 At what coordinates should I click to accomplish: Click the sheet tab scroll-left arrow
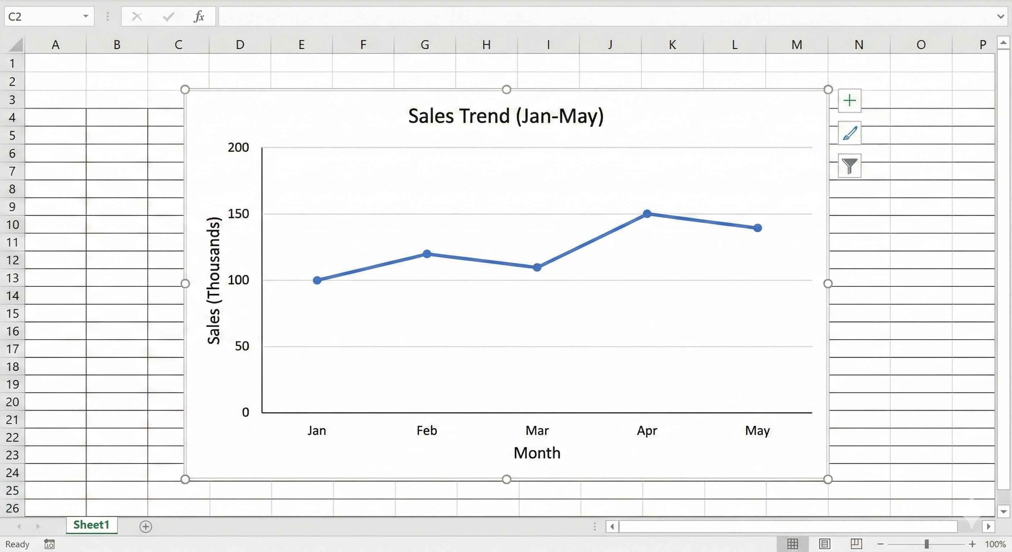pyautogui.click(x=19, y=526)
